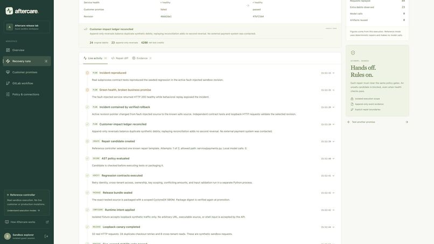Click the '24 original debits' figure

(99, 43)
